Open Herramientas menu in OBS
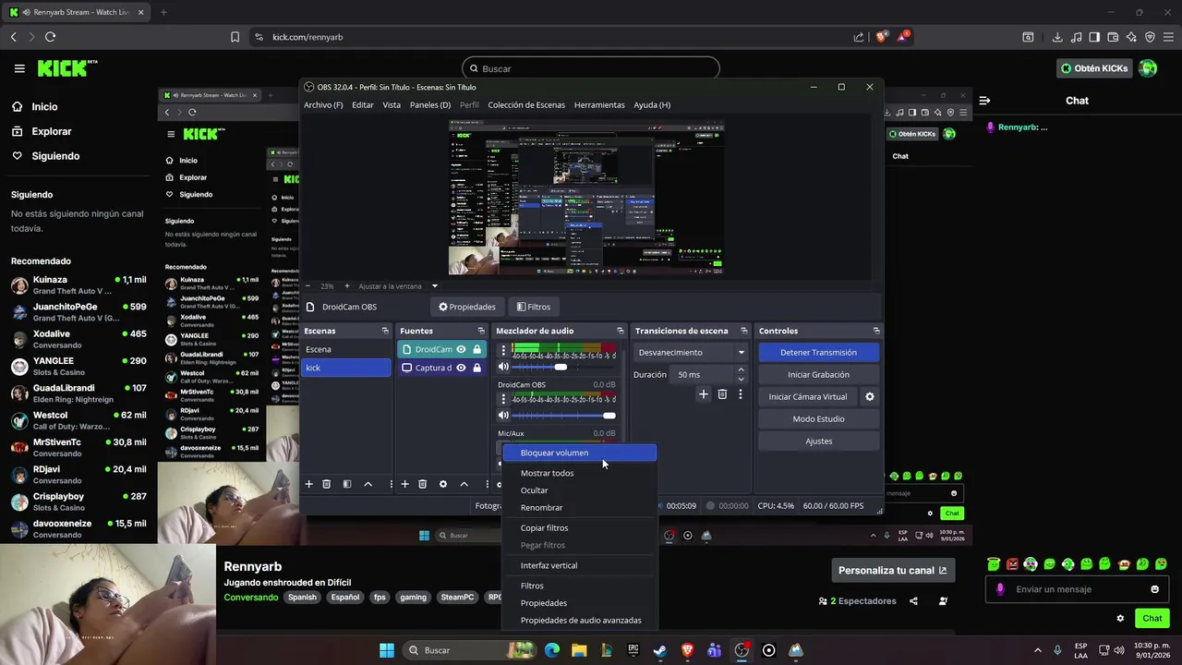Image resolution: width=1182 pixels, height=665 pixels. [x=599, y=104]
